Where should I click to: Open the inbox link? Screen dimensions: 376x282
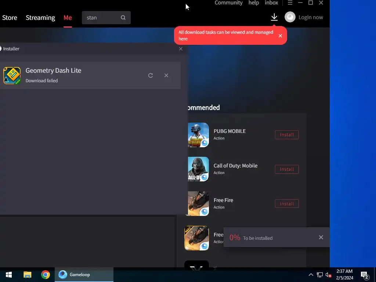pyautogui.click(x=271, y=3)
